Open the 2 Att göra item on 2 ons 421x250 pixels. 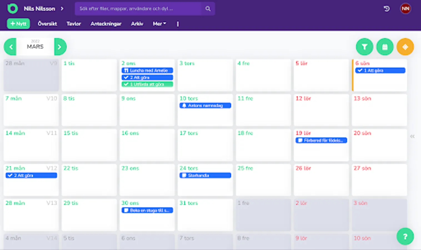[x=147, y=77]
